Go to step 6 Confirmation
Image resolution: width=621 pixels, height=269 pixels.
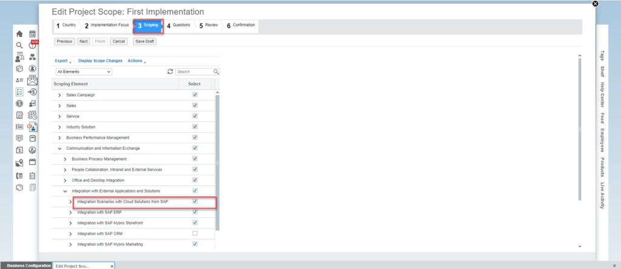click(241, 25)
